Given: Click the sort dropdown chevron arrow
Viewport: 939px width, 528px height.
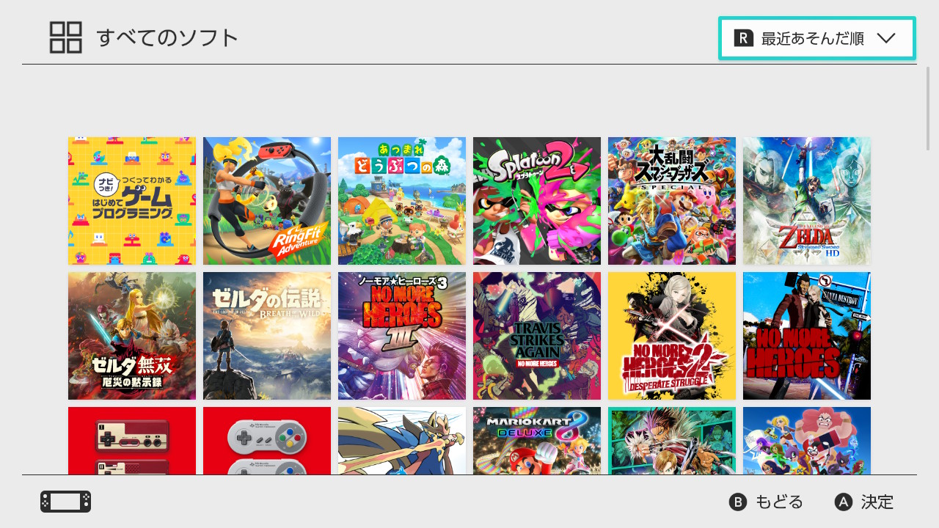Looking at the screenshot, I should point(886,39).
